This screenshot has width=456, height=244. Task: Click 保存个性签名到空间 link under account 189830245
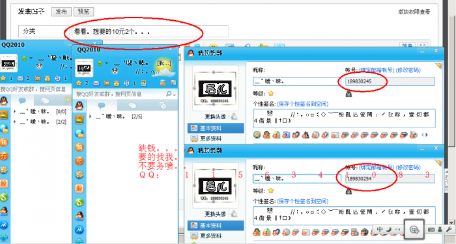(x=302, y=103)
